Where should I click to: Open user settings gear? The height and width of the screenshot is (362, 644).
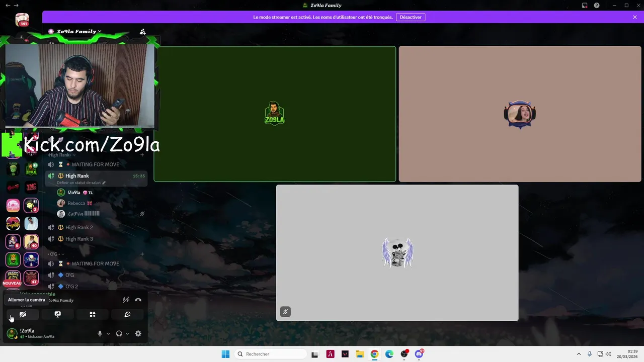(138, 333)
